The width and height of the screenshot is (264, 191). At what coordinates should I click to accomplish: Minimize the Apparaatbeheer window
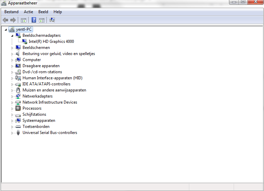234,2
